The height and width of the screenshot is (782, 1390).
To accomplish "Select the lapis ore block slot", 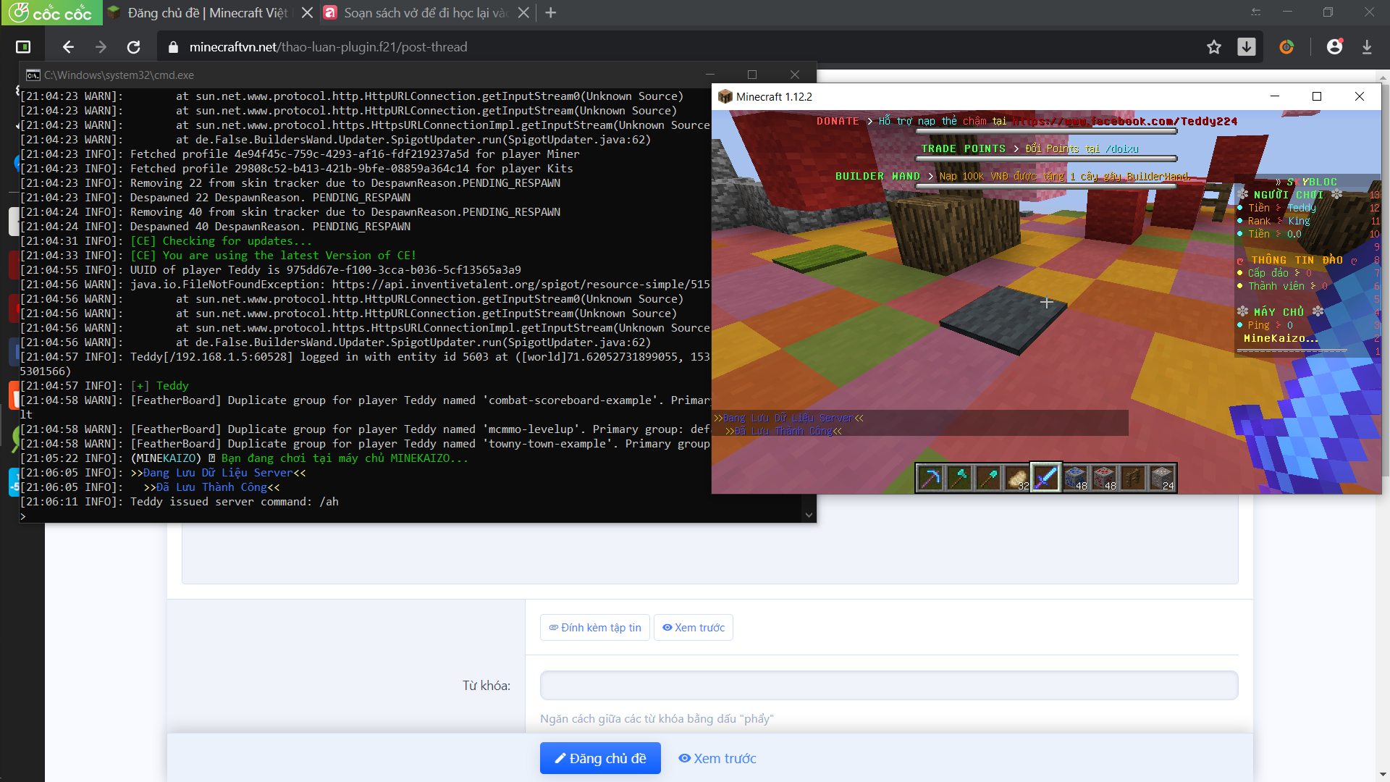I will click(1075, 478).
